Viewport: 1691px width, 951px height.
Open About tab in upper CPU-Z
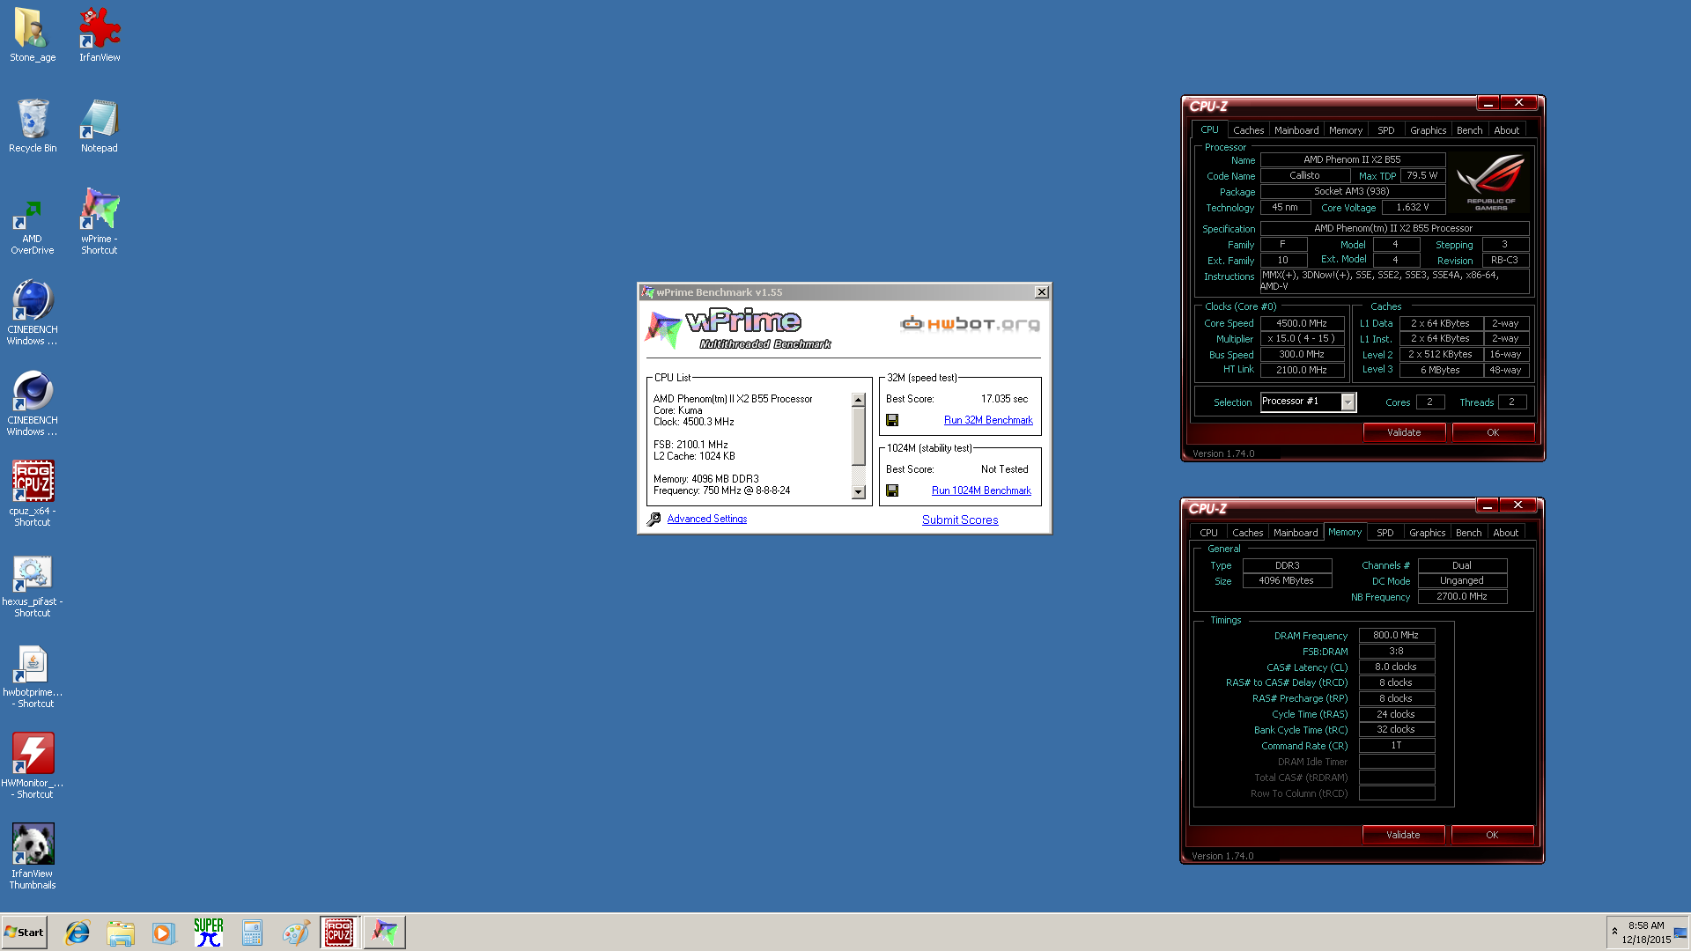[1507, 130]
